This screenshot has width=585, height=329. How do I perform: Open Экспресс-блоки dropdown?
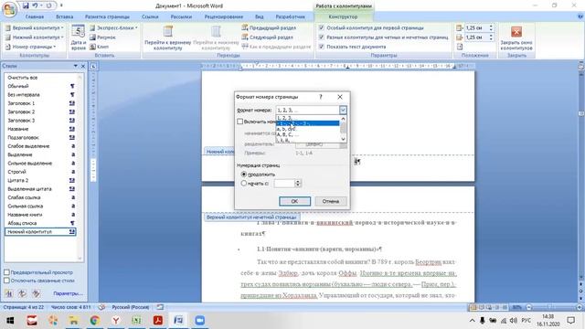pyautogui.click(x=113, y=27)
